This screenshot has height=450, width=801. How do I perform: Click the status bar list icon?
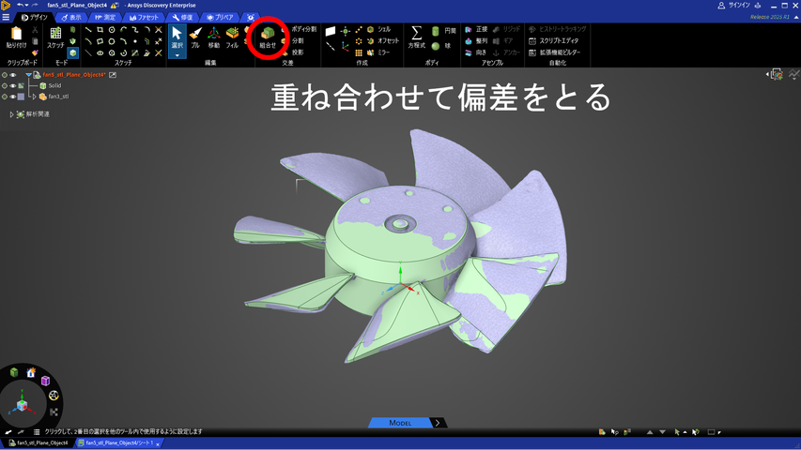37,432
